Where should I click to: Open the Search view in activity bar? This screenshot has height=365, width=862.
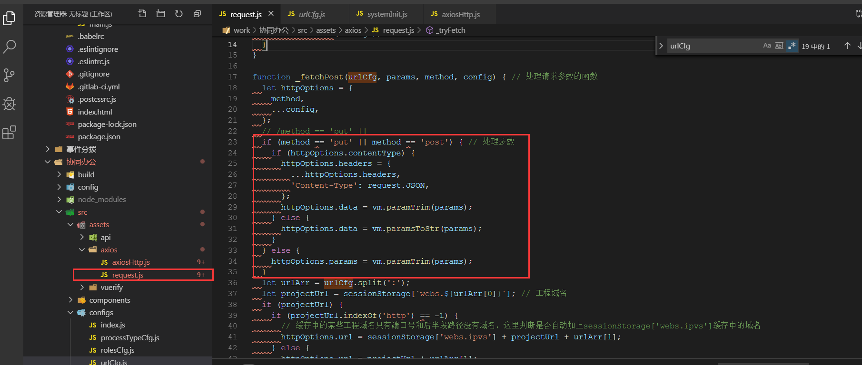point(10,47)
